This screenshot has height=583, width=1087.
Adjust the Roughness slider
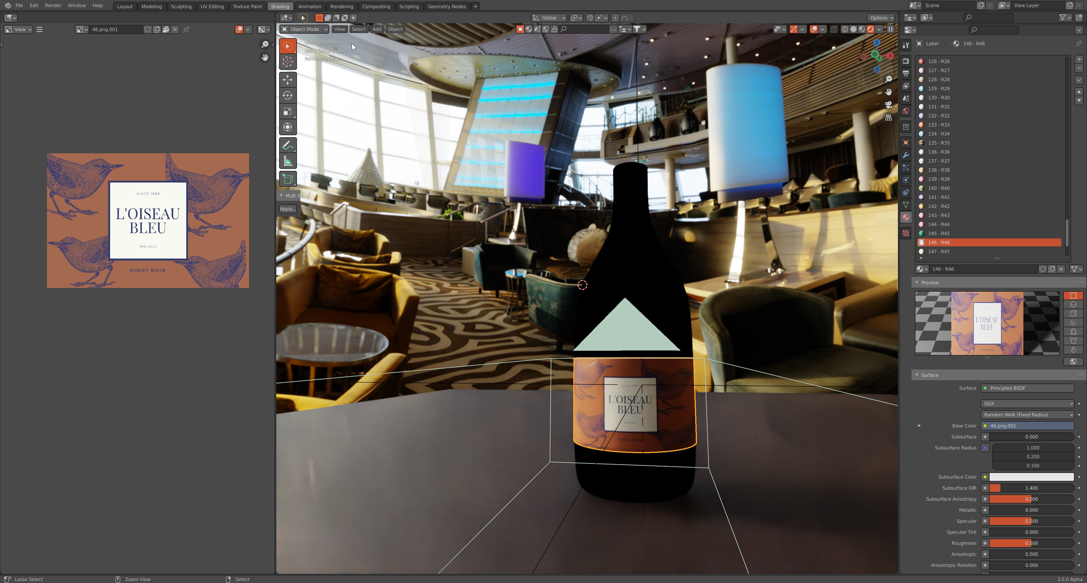[1031, 543]
